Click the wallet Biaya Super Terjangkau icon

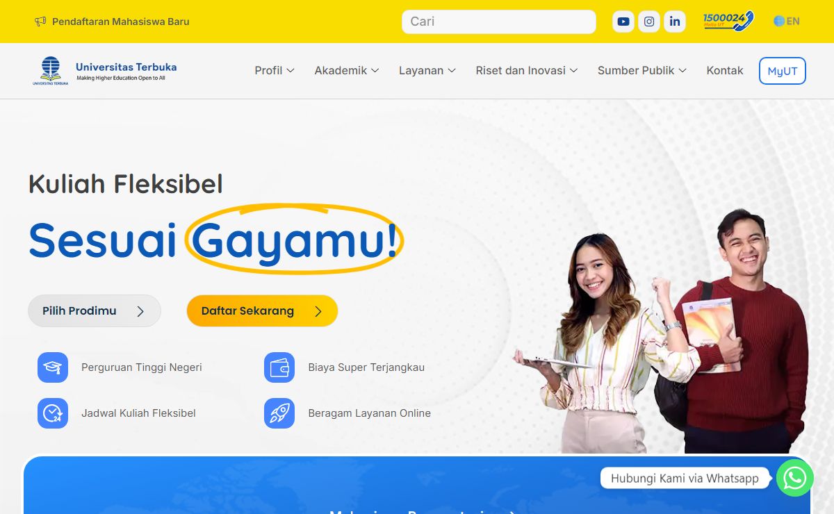pyautogui.click(x=279, y=367)
